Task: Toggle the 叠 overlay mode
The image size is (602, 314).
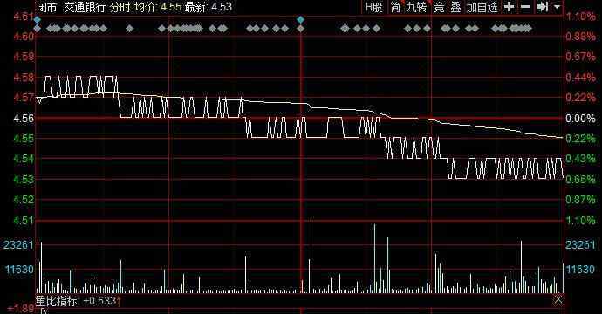Action: coord(455,7)
